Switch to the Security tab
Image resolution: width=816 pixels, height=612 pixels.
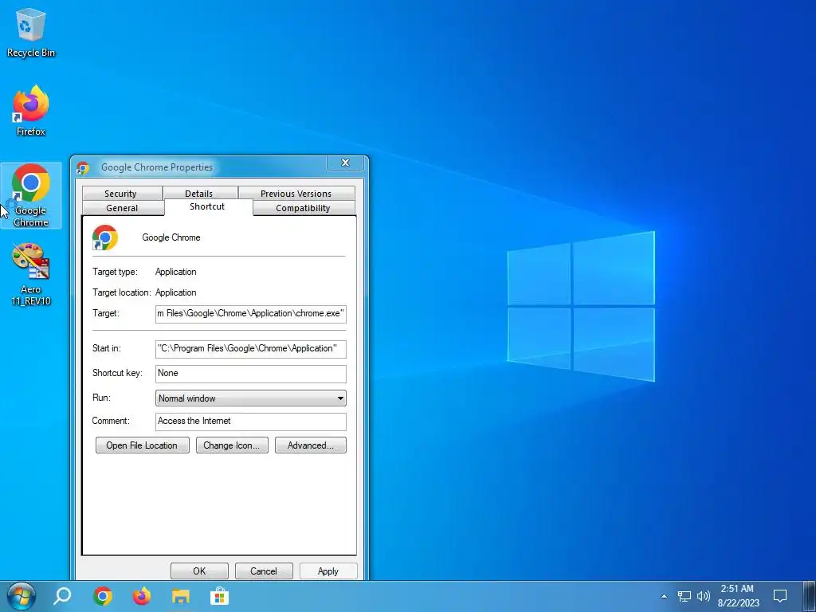121,193
